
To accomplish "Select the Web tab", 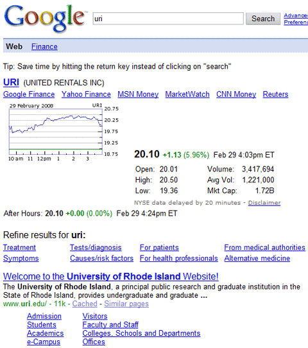I will coord(14,47).
